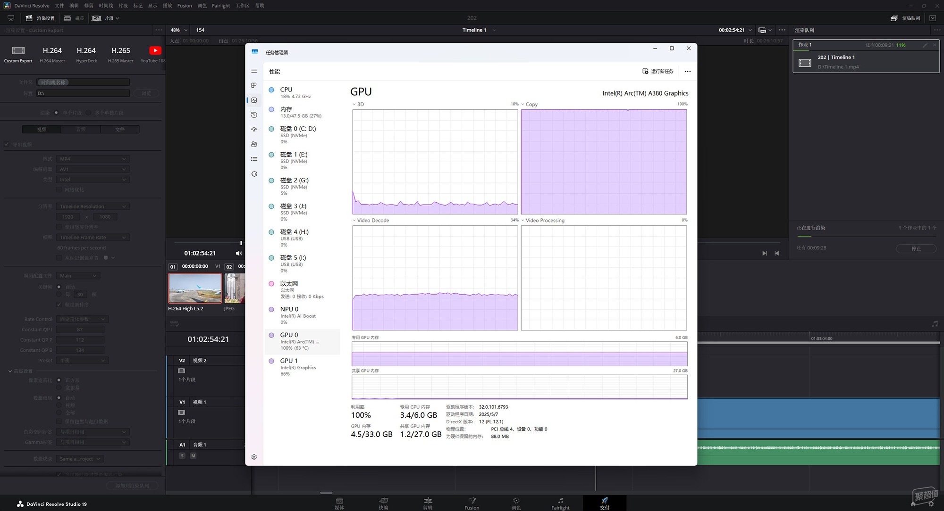Mute the A1 audio track

click(193, 456)
